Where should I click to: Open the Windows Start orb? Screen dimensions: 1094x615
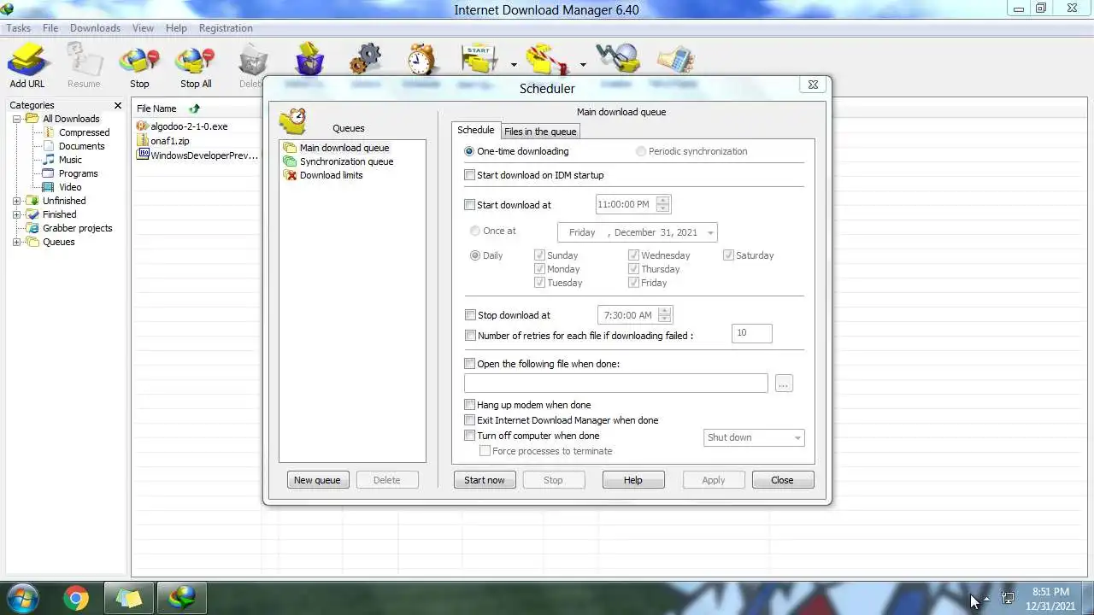point(23,598)
